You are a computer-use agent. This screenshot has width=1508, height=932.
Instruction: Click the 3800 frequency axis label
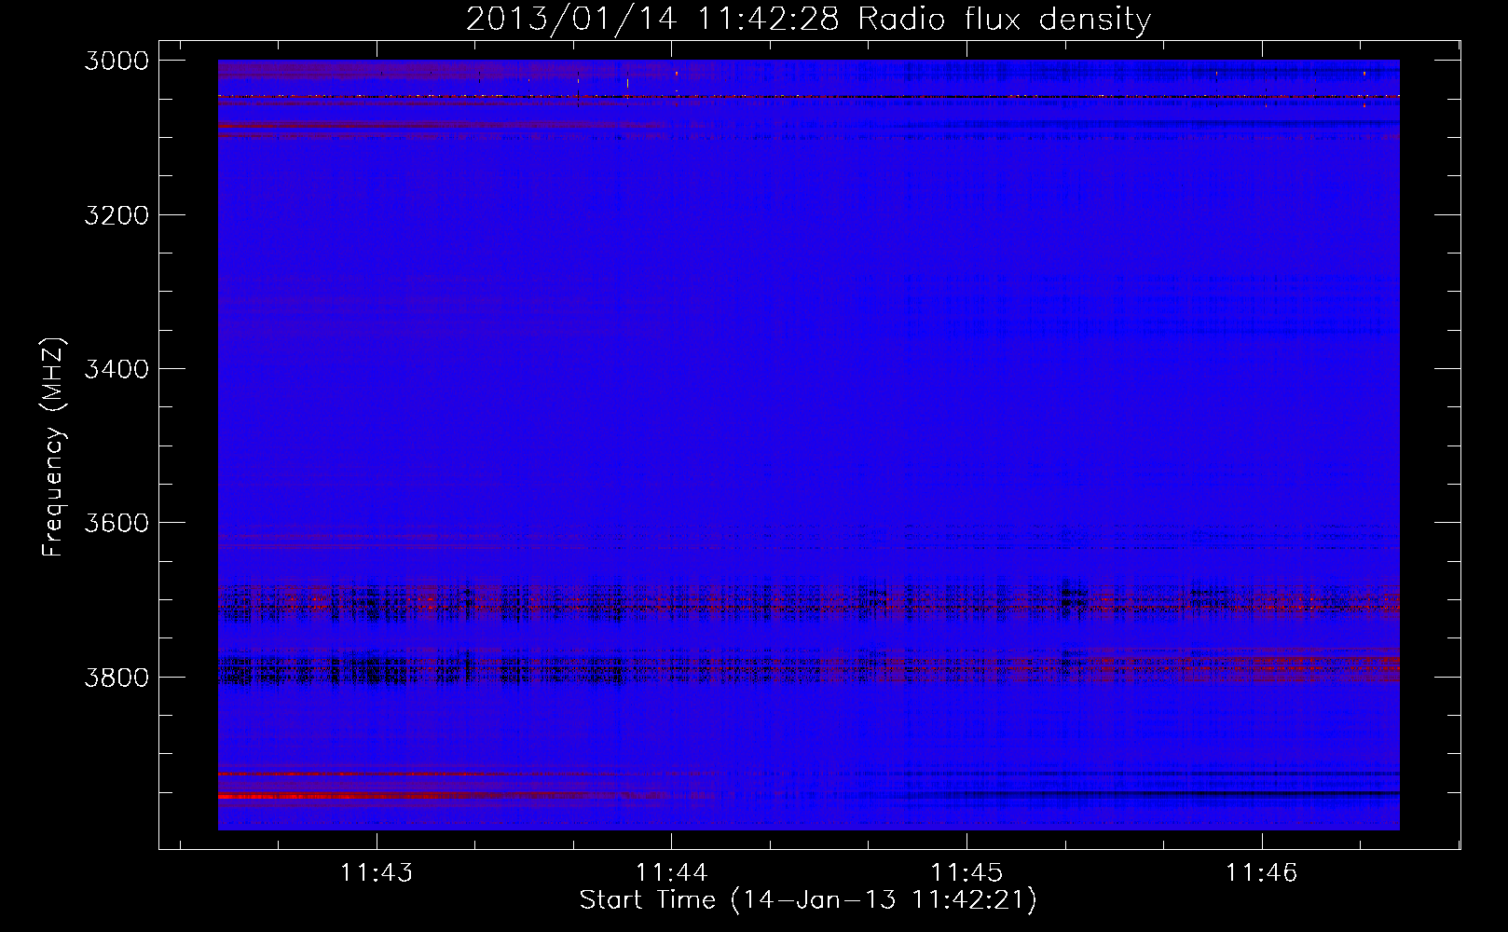tap(117, 678)
